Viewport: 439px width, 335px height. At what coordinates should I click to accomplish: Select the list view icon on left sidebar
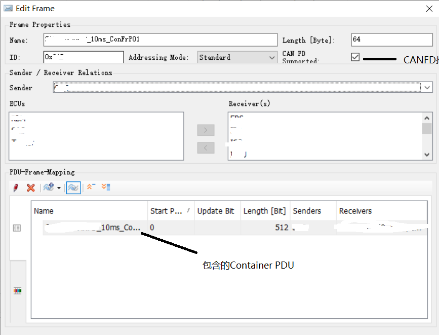(17, 228)
